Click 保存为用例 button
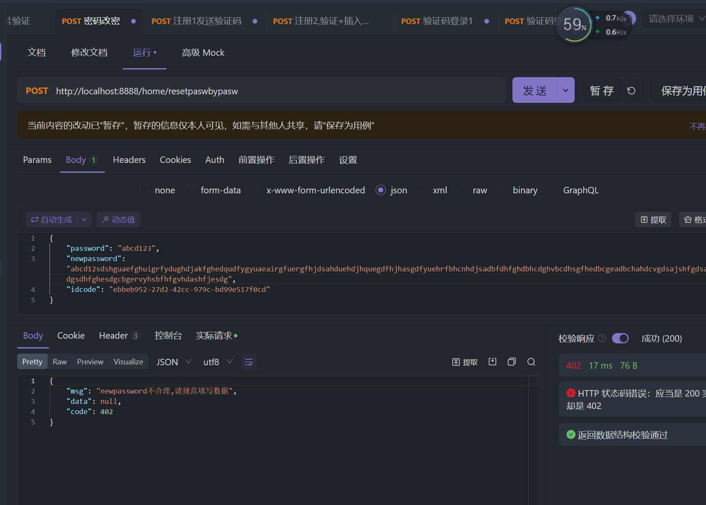 point(678,90)
